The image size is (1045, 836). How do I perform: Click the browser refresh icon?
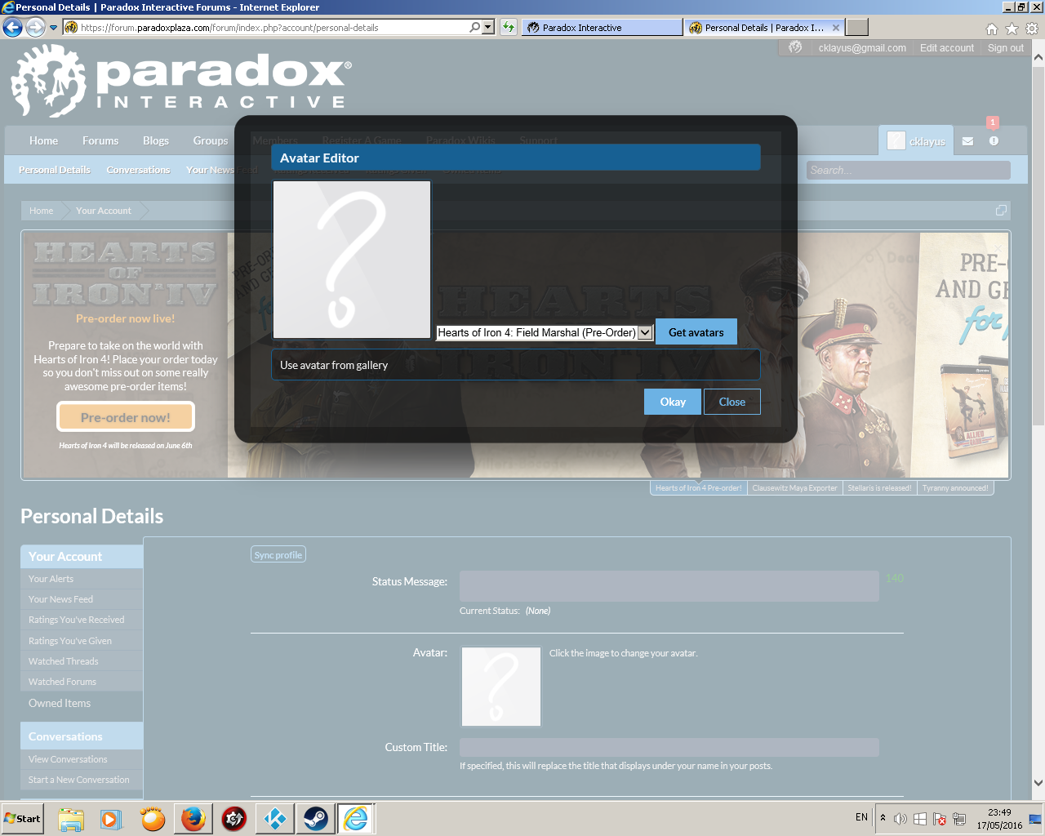pos(509,28)
